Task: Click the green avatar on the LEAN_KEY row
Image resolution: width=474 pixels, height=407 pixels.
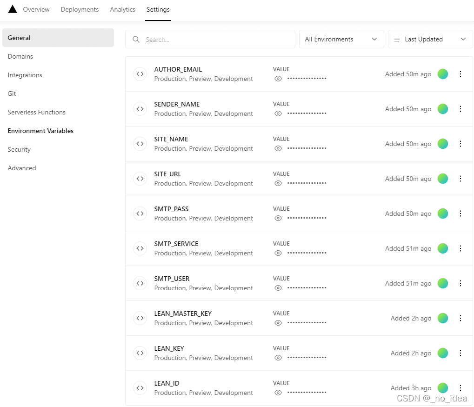Action: click(x=442, y=353)
